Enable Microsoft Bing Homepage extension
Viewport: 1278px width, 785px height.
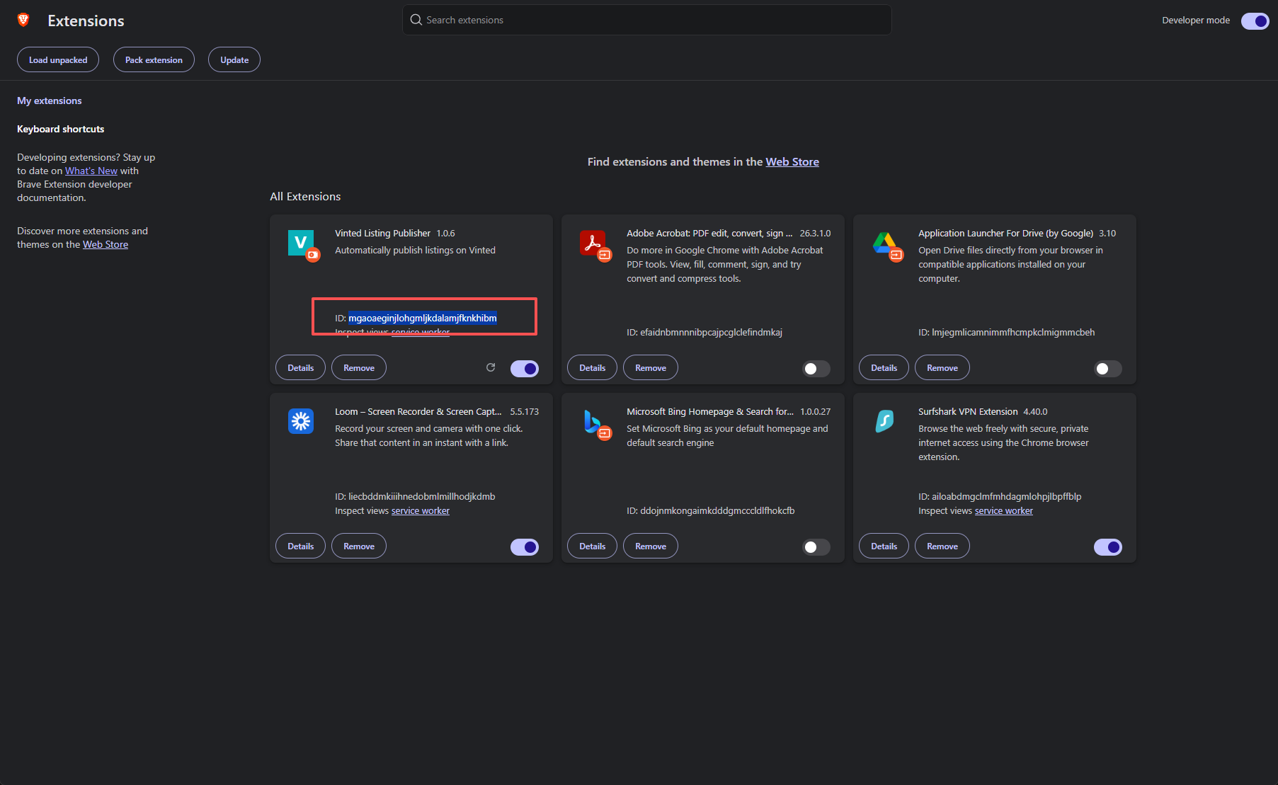pyautogui.click(x=816, y=546)
